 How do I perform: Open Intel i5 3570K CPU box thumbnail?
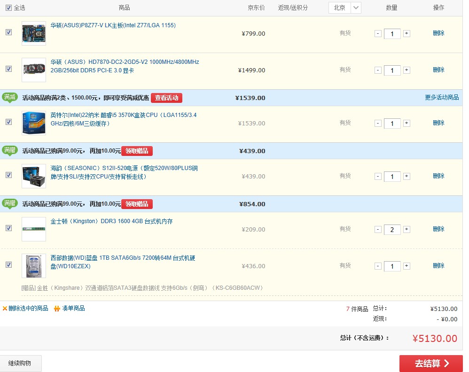tap(34, 123)
